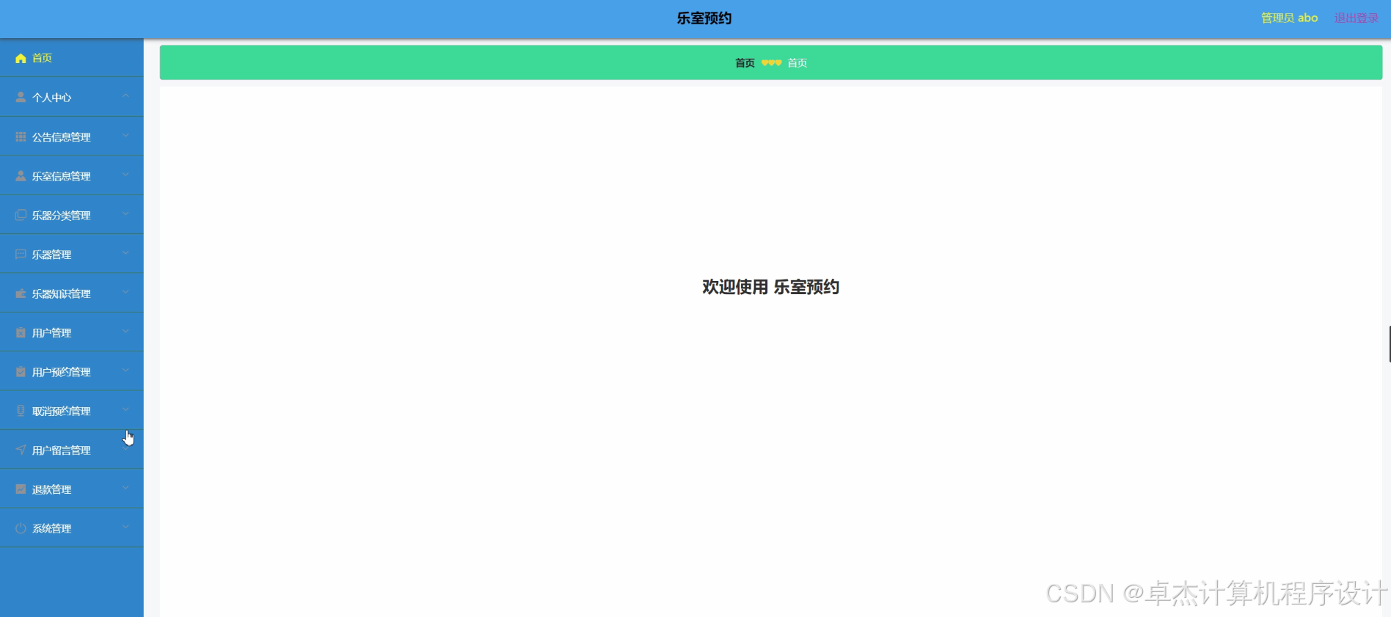The width and height of the screenshot is (1391, 617).
Task: Click the 退出登录 logout link
Action: [1357, 18]
